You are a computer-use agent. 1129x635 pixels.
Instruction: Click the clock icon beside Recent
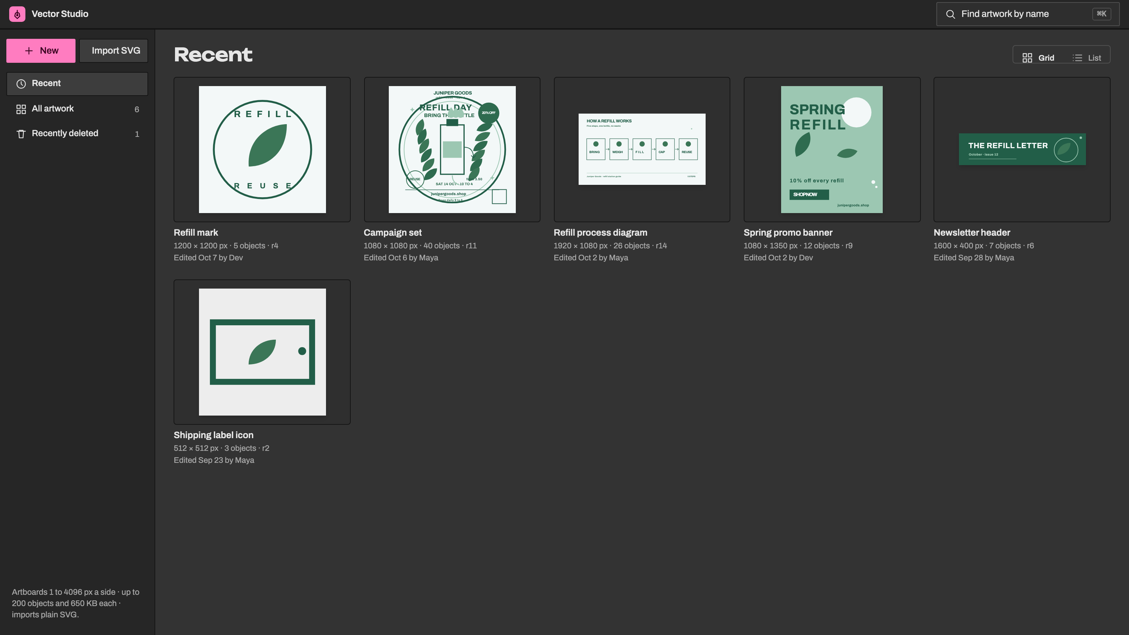pyautogui.click(x=21, y=84)
